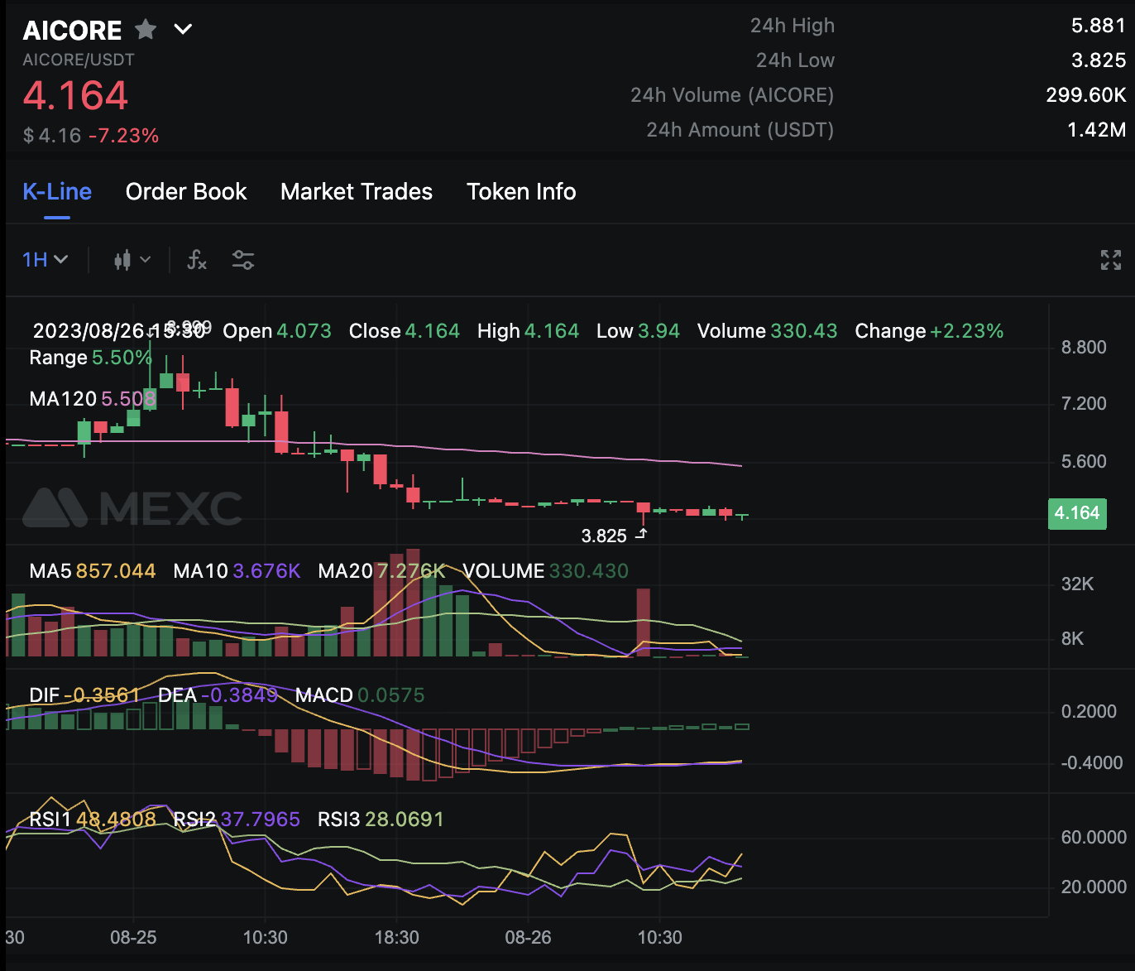1135x971 pixels.
Task: Click the 24h Amount value 1.42M
Action: pyautogui.click(x=1097, y=130)
